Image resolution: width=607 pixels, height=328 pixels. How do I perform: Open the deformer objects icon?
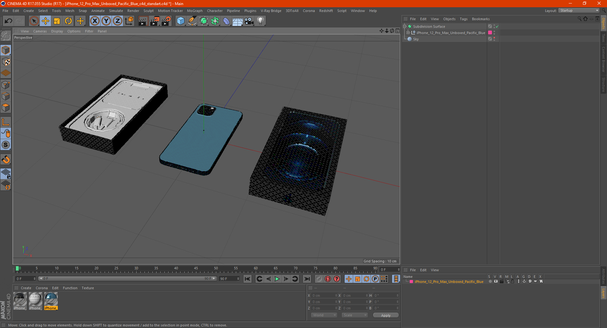coord(226,21)
